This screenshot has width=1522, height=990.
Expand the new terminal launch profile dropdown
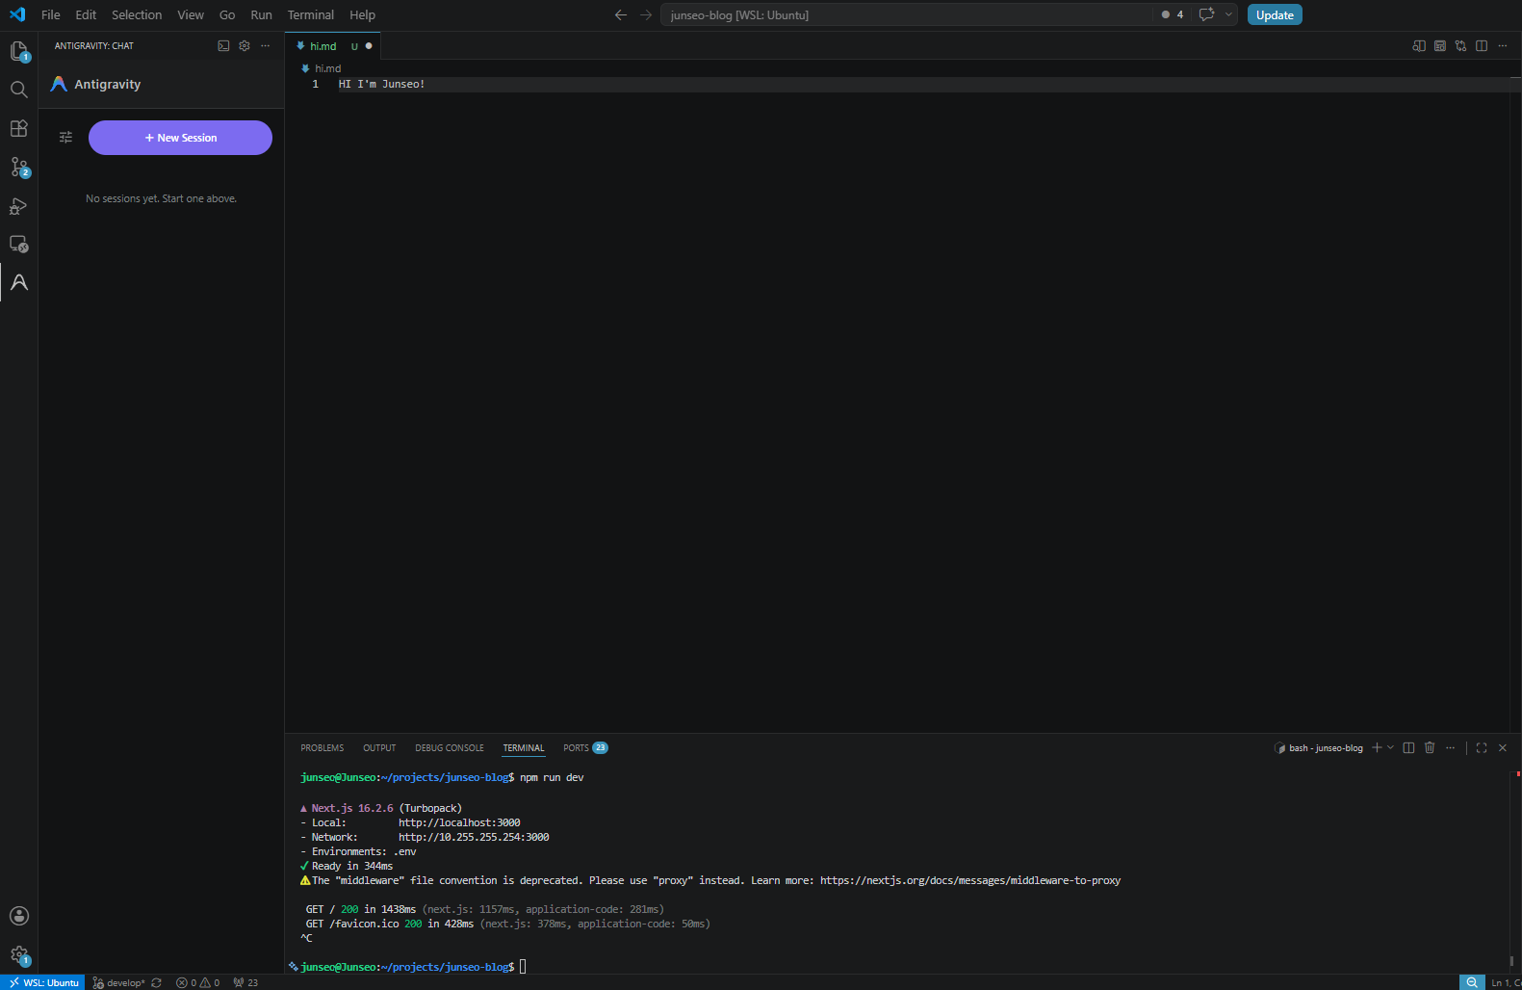tap(1390, 747)
